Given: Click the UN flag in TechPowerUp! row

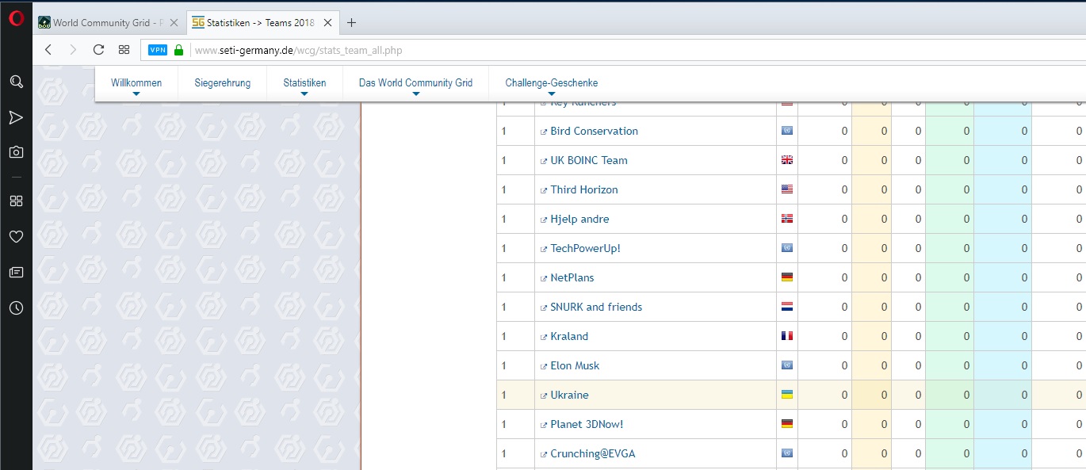Looking at the screenshot, I should (x=787, y=248).
